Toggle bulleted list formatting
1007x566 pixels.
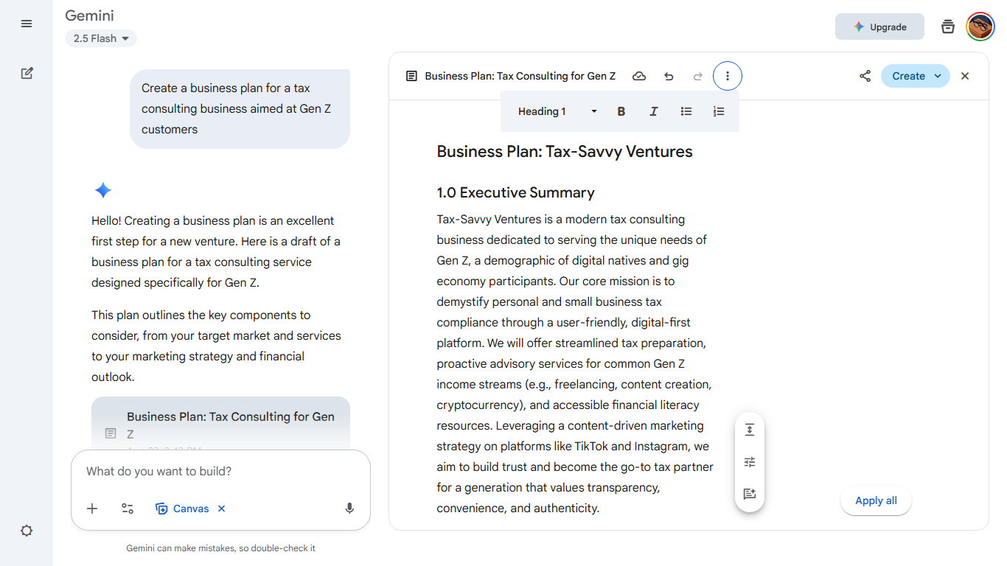click(x=686, y=111)
